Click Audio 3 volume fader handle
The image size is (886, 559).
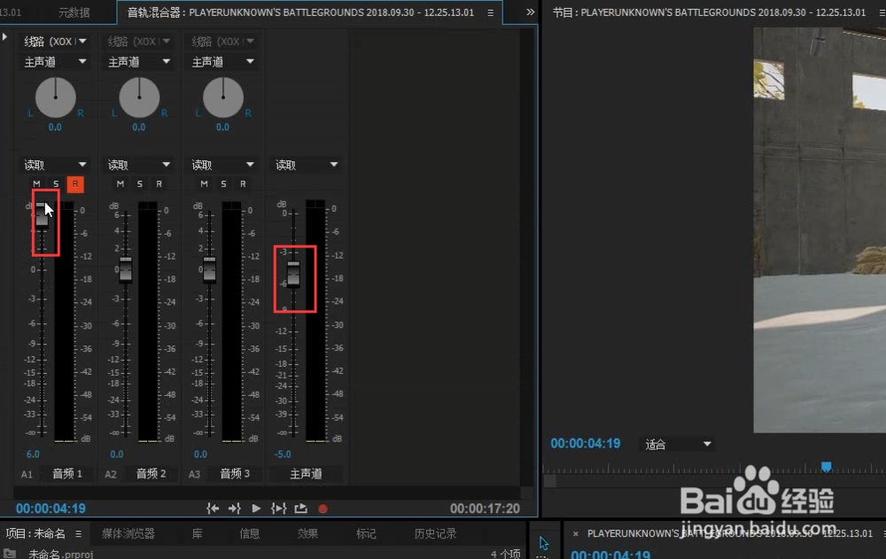[x=209, y=269]
